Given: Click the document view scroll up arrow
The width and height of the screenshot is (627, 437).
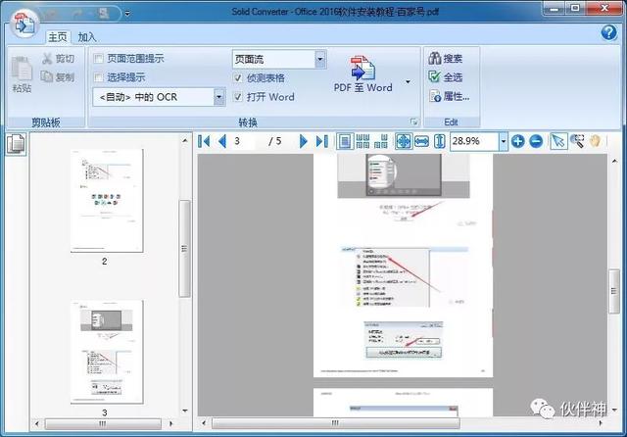Looking at the screenshot, I should click(614, 161).
